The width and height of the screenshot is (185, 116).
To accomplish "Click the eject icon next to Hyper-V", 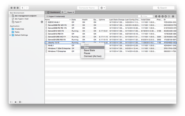I will click(x=42, y=22).
